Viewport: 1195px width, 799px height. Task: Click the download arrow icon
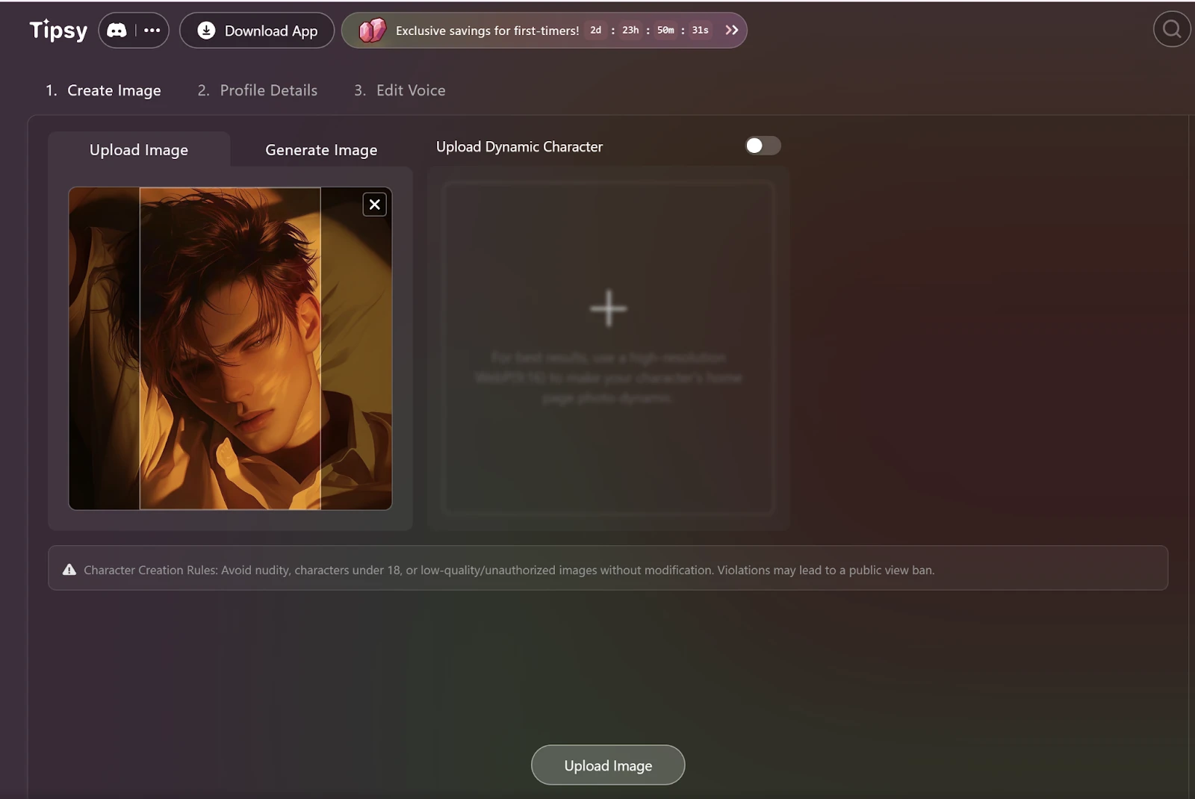(x=206, y=31)
